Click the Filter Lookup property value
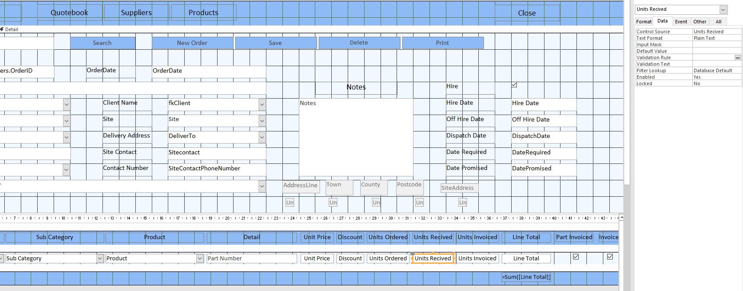Image resolution: width=743 pixels, height=291 pixels. (717, 70)
